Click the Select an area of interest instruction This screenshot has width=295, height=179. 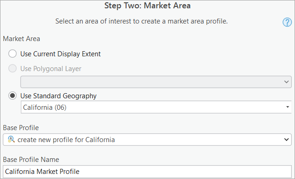141,21
